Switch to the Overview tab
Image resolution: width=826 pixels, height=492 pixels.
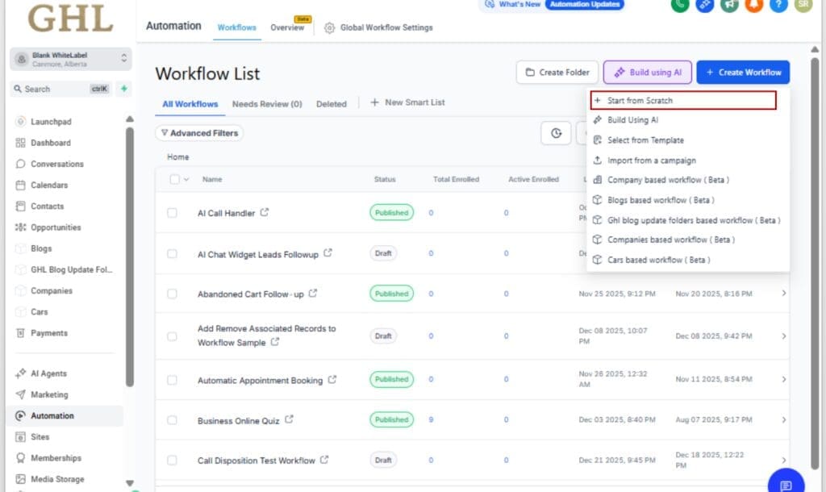288,27
